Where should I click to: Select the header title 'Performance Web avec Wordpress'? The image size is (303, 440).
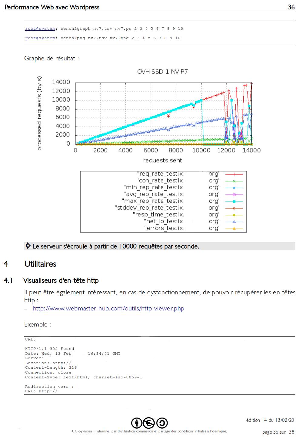click(x=52, y=7)
